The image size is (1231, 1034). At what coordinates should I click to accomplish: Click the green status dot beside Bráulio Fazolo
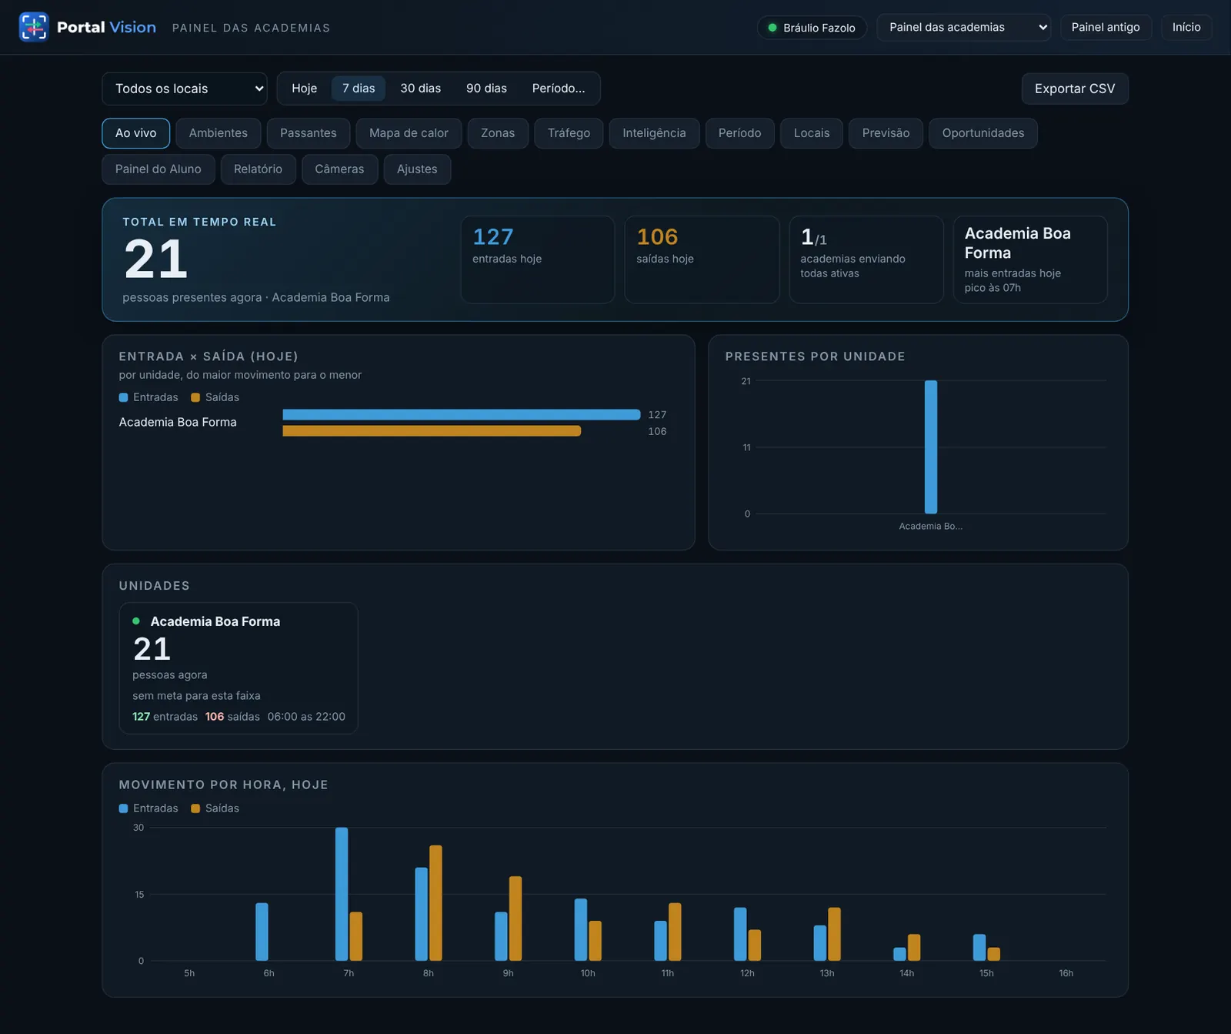(x=772, y=28)
